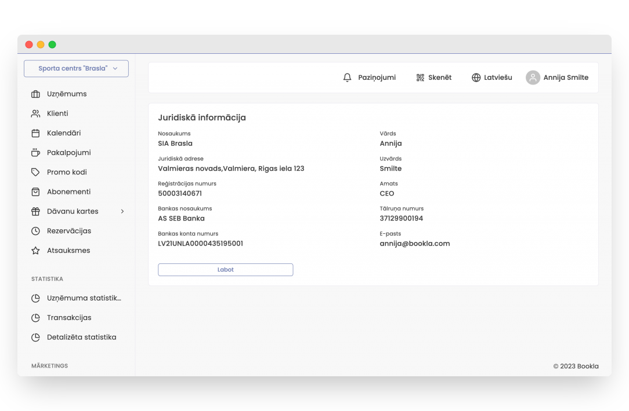
Task: Click the star icon beside Atsauksmes
Action: point(35,251)
